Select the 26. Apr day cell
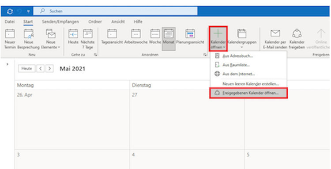The width and height of the screenshot is (331, 169). click(x=72, y=119)
